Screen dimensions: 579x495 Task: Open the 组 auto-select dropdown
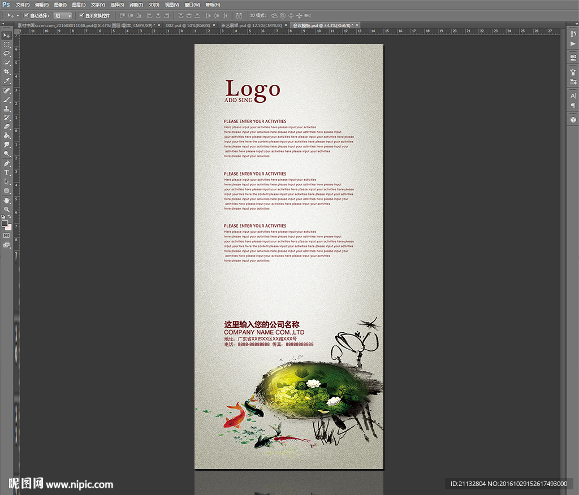(x=62, y=16)
